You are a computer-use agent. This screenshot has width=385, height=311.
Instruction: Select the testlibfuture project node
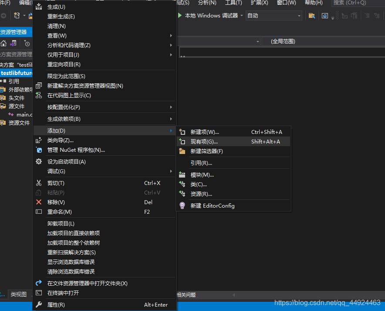pyautogui.click(x=16, y=73)
